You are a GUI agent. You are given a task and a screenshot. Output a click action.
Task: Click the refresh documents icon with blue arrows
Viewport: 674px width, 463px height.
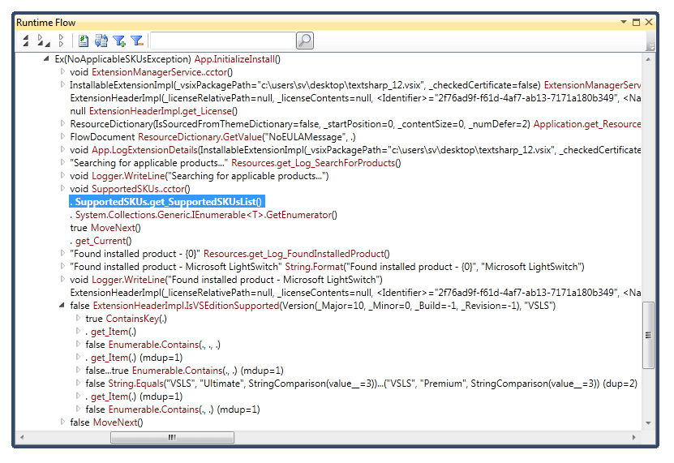tap(101, 41)
